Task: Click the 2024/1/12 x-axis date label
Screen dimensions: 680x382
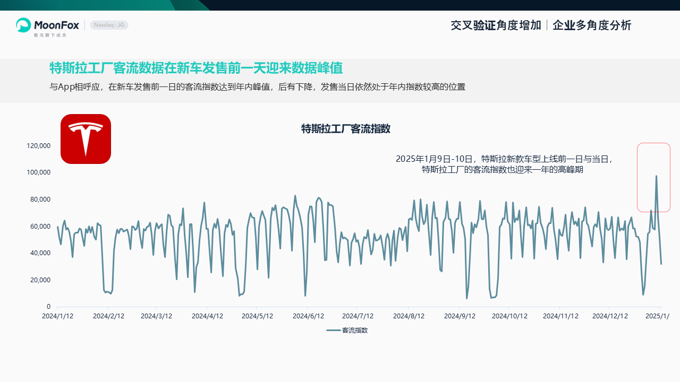Action: tap(58, 316)
